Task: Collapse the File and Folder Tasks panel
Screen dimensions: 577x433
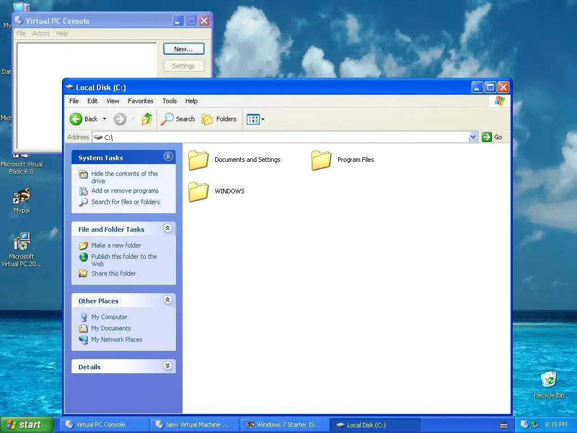Action: 168,228
